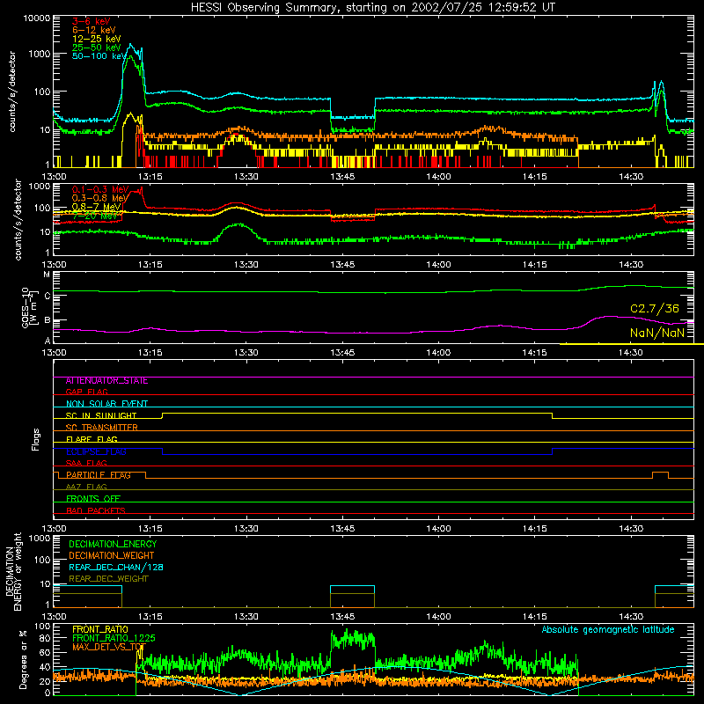The width and height of the screenshot is (704, 704).
Task: Click the '25-50 keV' legend label
Action: pyautogui.click(x=97, y=48)
